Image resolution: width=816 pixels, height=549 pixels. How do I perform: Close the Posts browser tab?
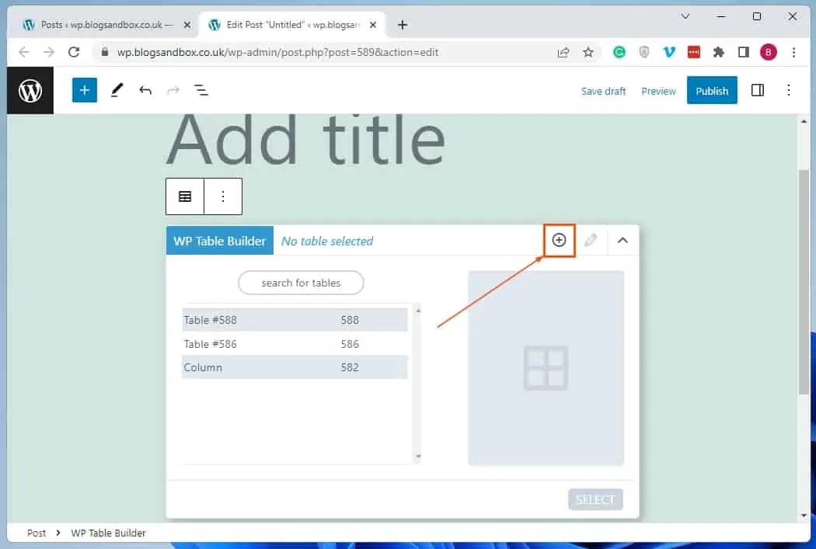(x=187, y=25)
